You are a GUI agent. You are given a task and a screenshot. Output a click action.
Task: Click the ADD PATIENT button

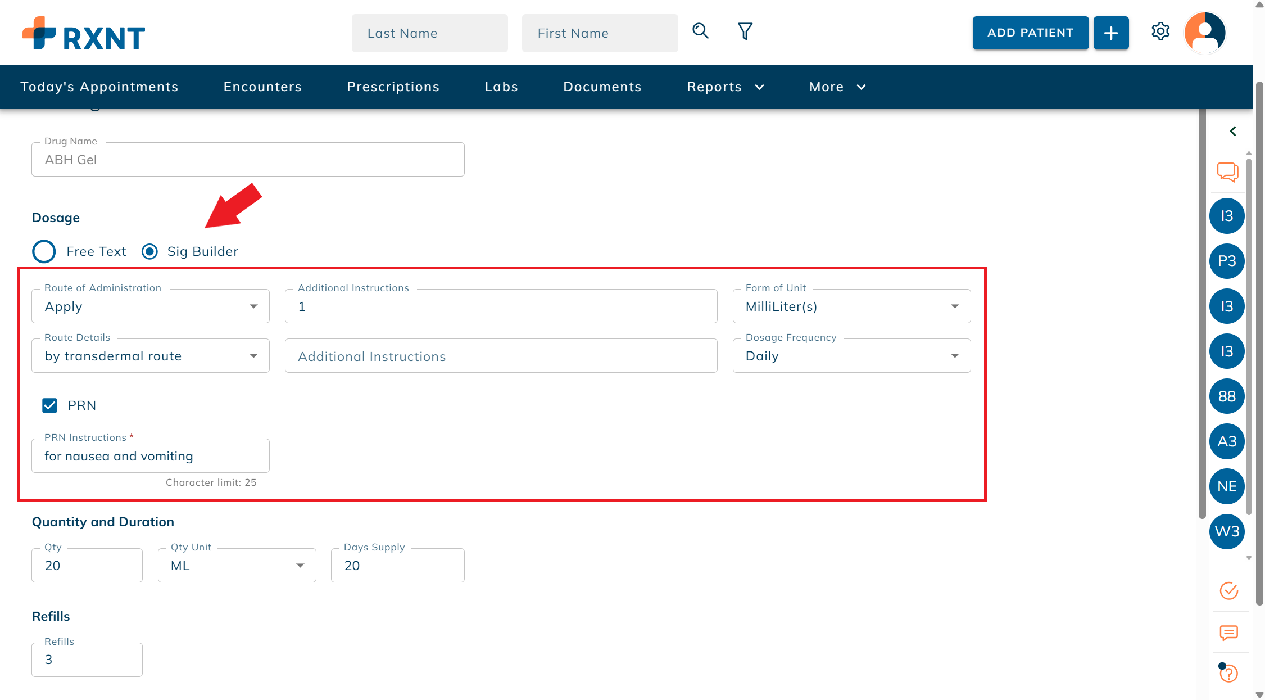(1030, 33)
